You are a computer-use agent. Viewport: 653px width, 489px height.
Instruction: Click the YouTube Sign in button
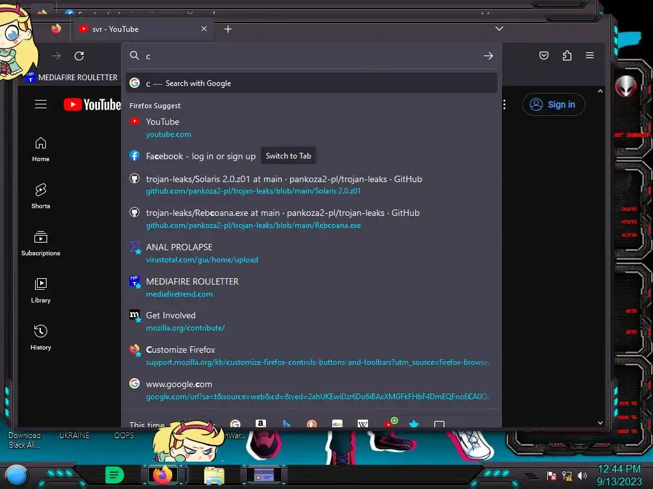point(554,104)
